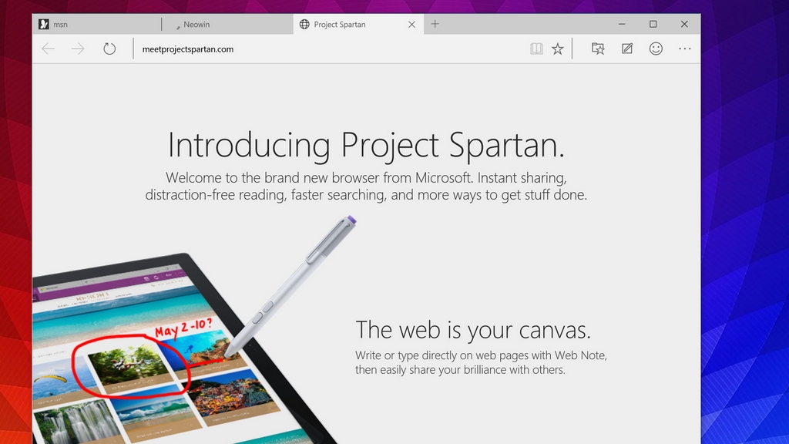The image size is (789, 444).
Task: Minimize the browser window
Action: pos(622,24)
